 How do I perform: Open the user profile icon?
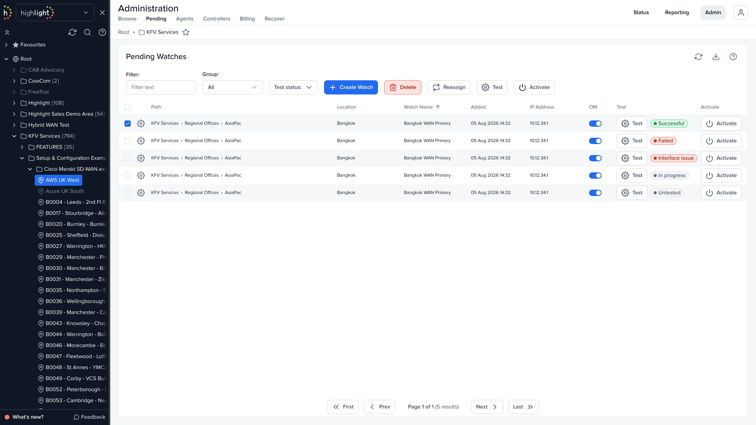741,13
